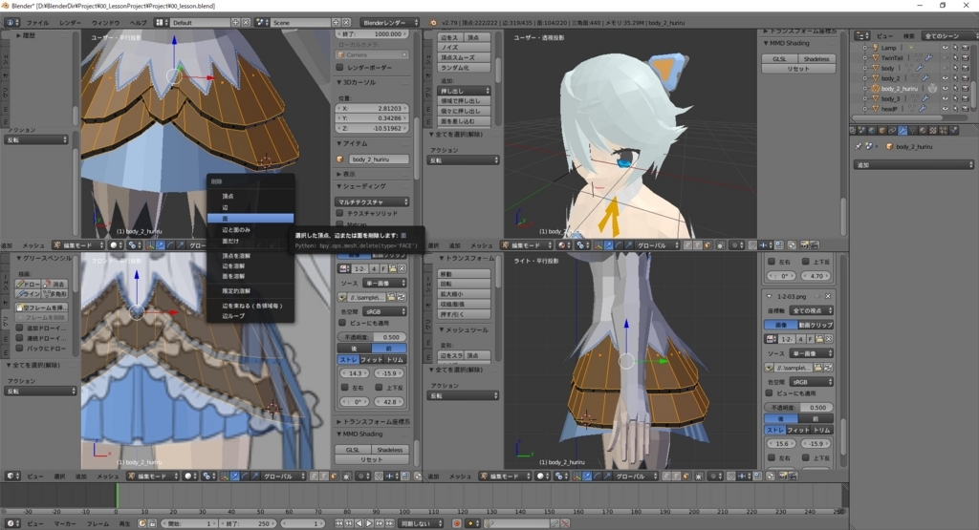This screenshot has height=530, width=979.
Task: Open the ウィンドウ menu
Action: (x=105, y=23)
